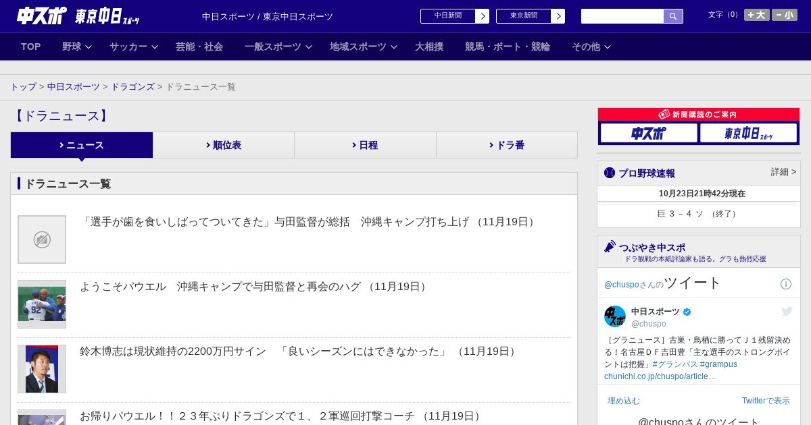This screenshot has width=811, height=425.
Task: Click 中日スポーツ breadcrumb link
Action: click(74, 87)
